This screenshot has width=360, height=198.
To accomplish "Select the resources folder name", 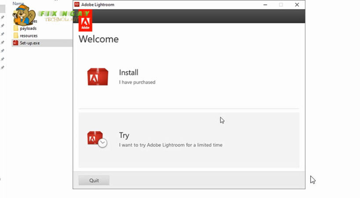I will coord(29,36).
